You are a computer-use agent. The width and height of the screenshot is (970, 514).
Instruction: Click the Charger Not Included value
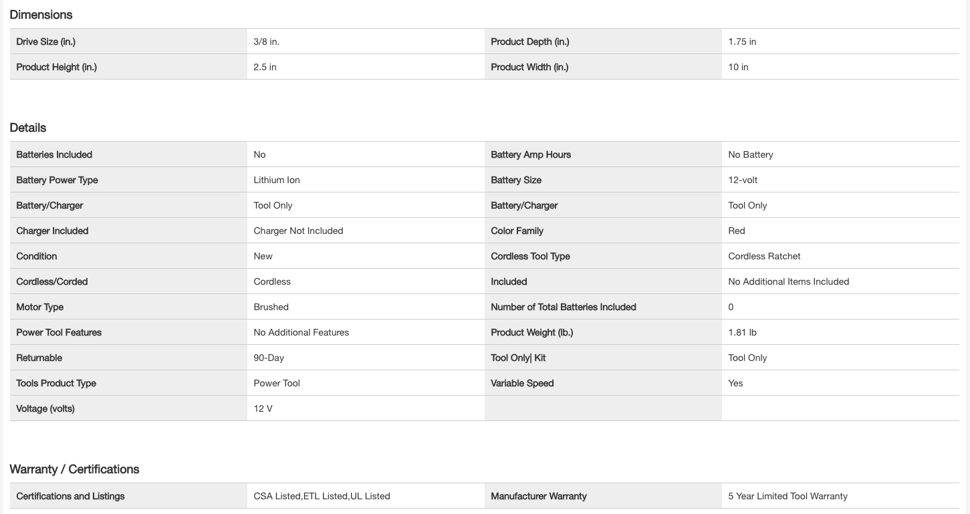click(x=298, y=231)
